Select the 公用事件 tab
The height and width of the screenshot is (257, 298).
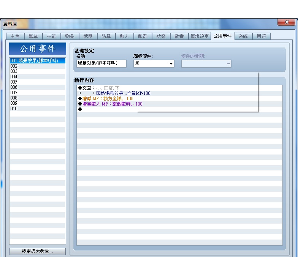223,36
